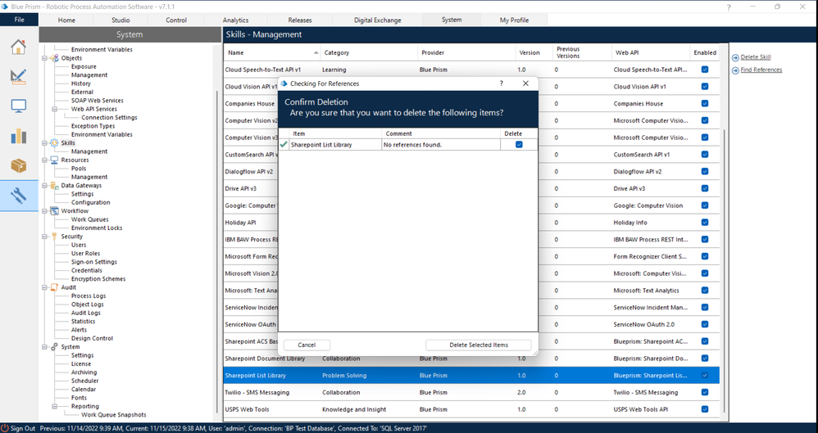This screenshot has width=818, height=433.
Task: Collapse the Security node in the tree
Action: tap(45, 237)
